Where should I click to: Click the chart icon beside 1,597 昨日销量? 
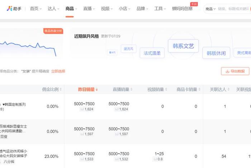click(82, 134)
